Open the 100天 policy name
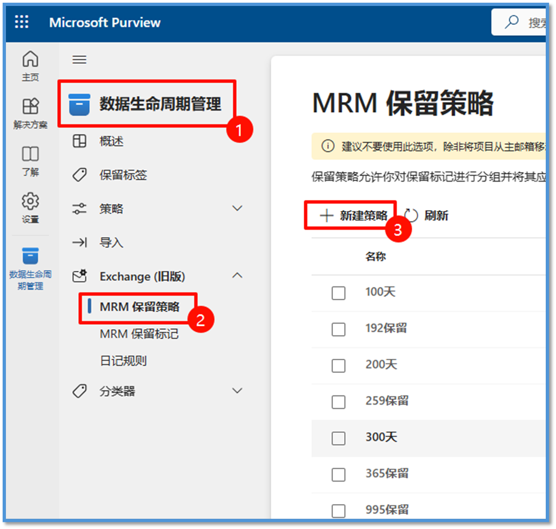 pos(380,292)
